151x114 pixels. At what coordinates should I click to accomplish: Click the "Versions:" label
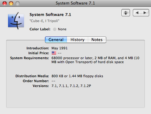tap(41, 86)
